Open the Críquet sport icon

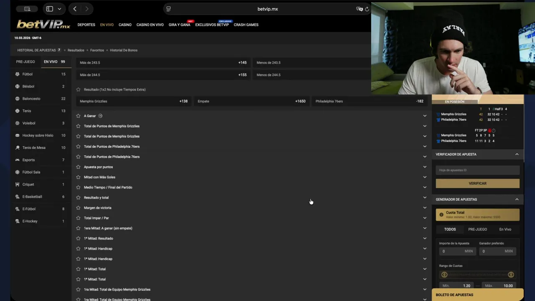pyautogui.click(x=18, y=184)
